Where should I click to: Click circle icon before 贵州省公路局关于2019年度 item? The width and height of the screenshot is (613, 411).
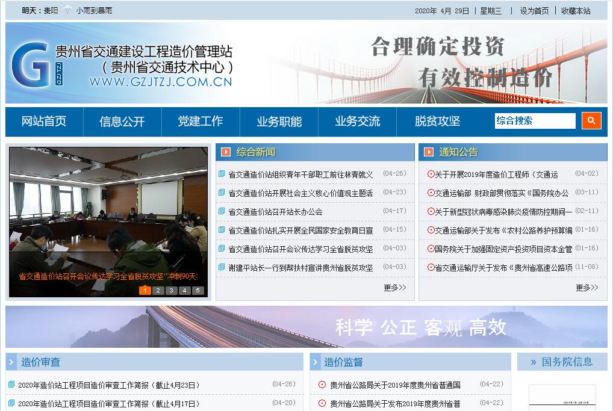coord(322,385)
